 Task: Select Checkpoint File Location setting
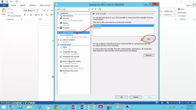click(71, 57)
